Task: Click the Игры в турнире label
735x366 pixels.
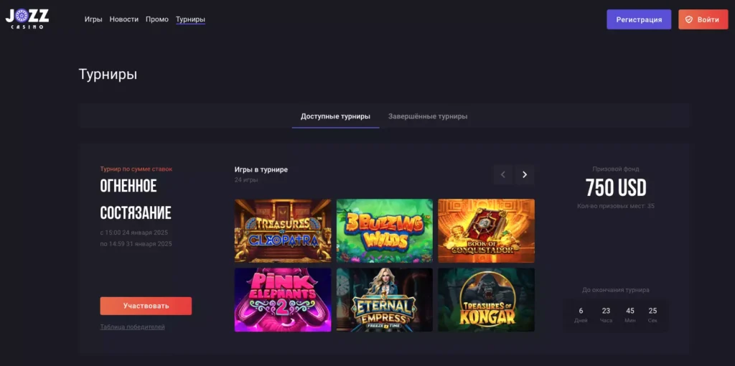Action: (x=261, y=169)
